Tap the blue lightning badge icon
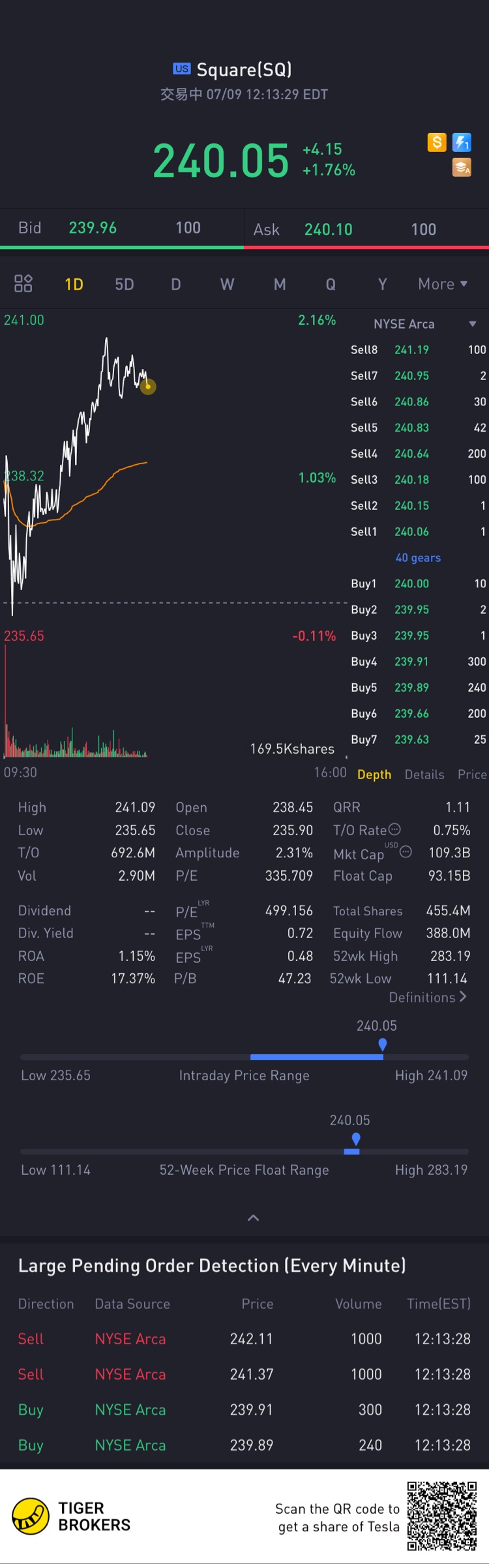Image resolution: width=489 pixels, height=1564 pixels. 462,142
